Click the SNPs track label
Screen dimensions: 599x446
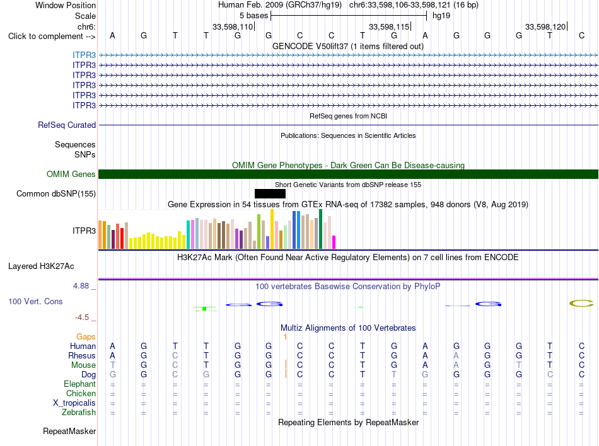point(85,154)
